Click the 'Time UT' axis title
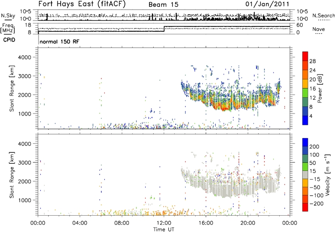Image resolution: width=335 pixels, height=232 pixels. tap(164, 229)
